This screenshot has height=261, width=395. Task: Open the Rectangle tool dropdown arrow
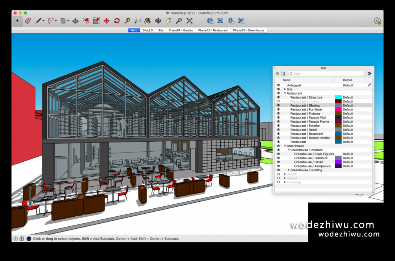(x=68, y=21)
